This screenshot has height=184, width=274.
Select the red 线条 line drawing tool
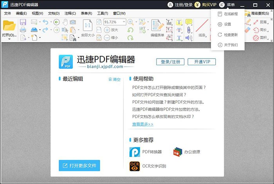click(202, 25)
